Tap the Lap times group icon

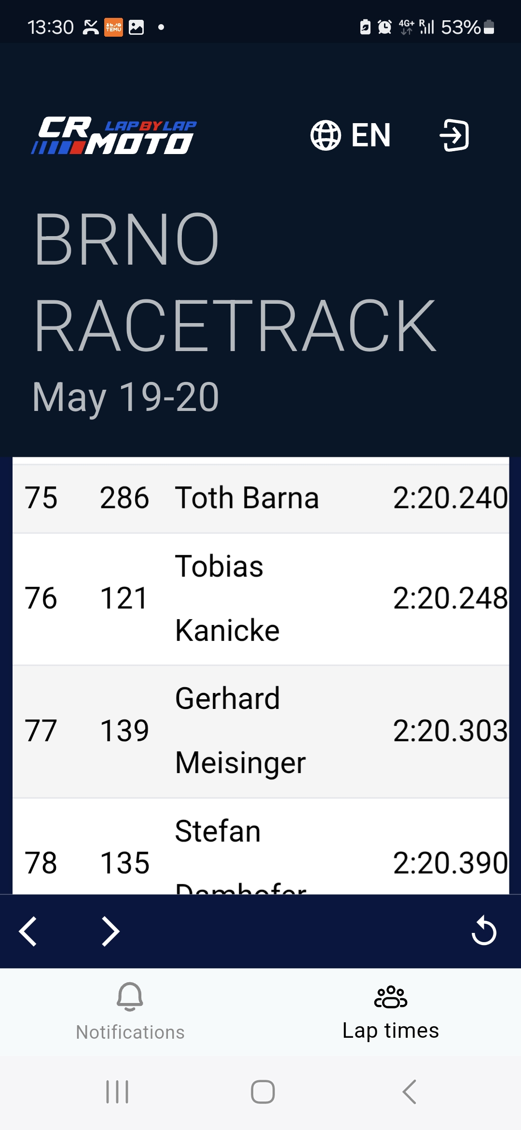tap(391, 997)
